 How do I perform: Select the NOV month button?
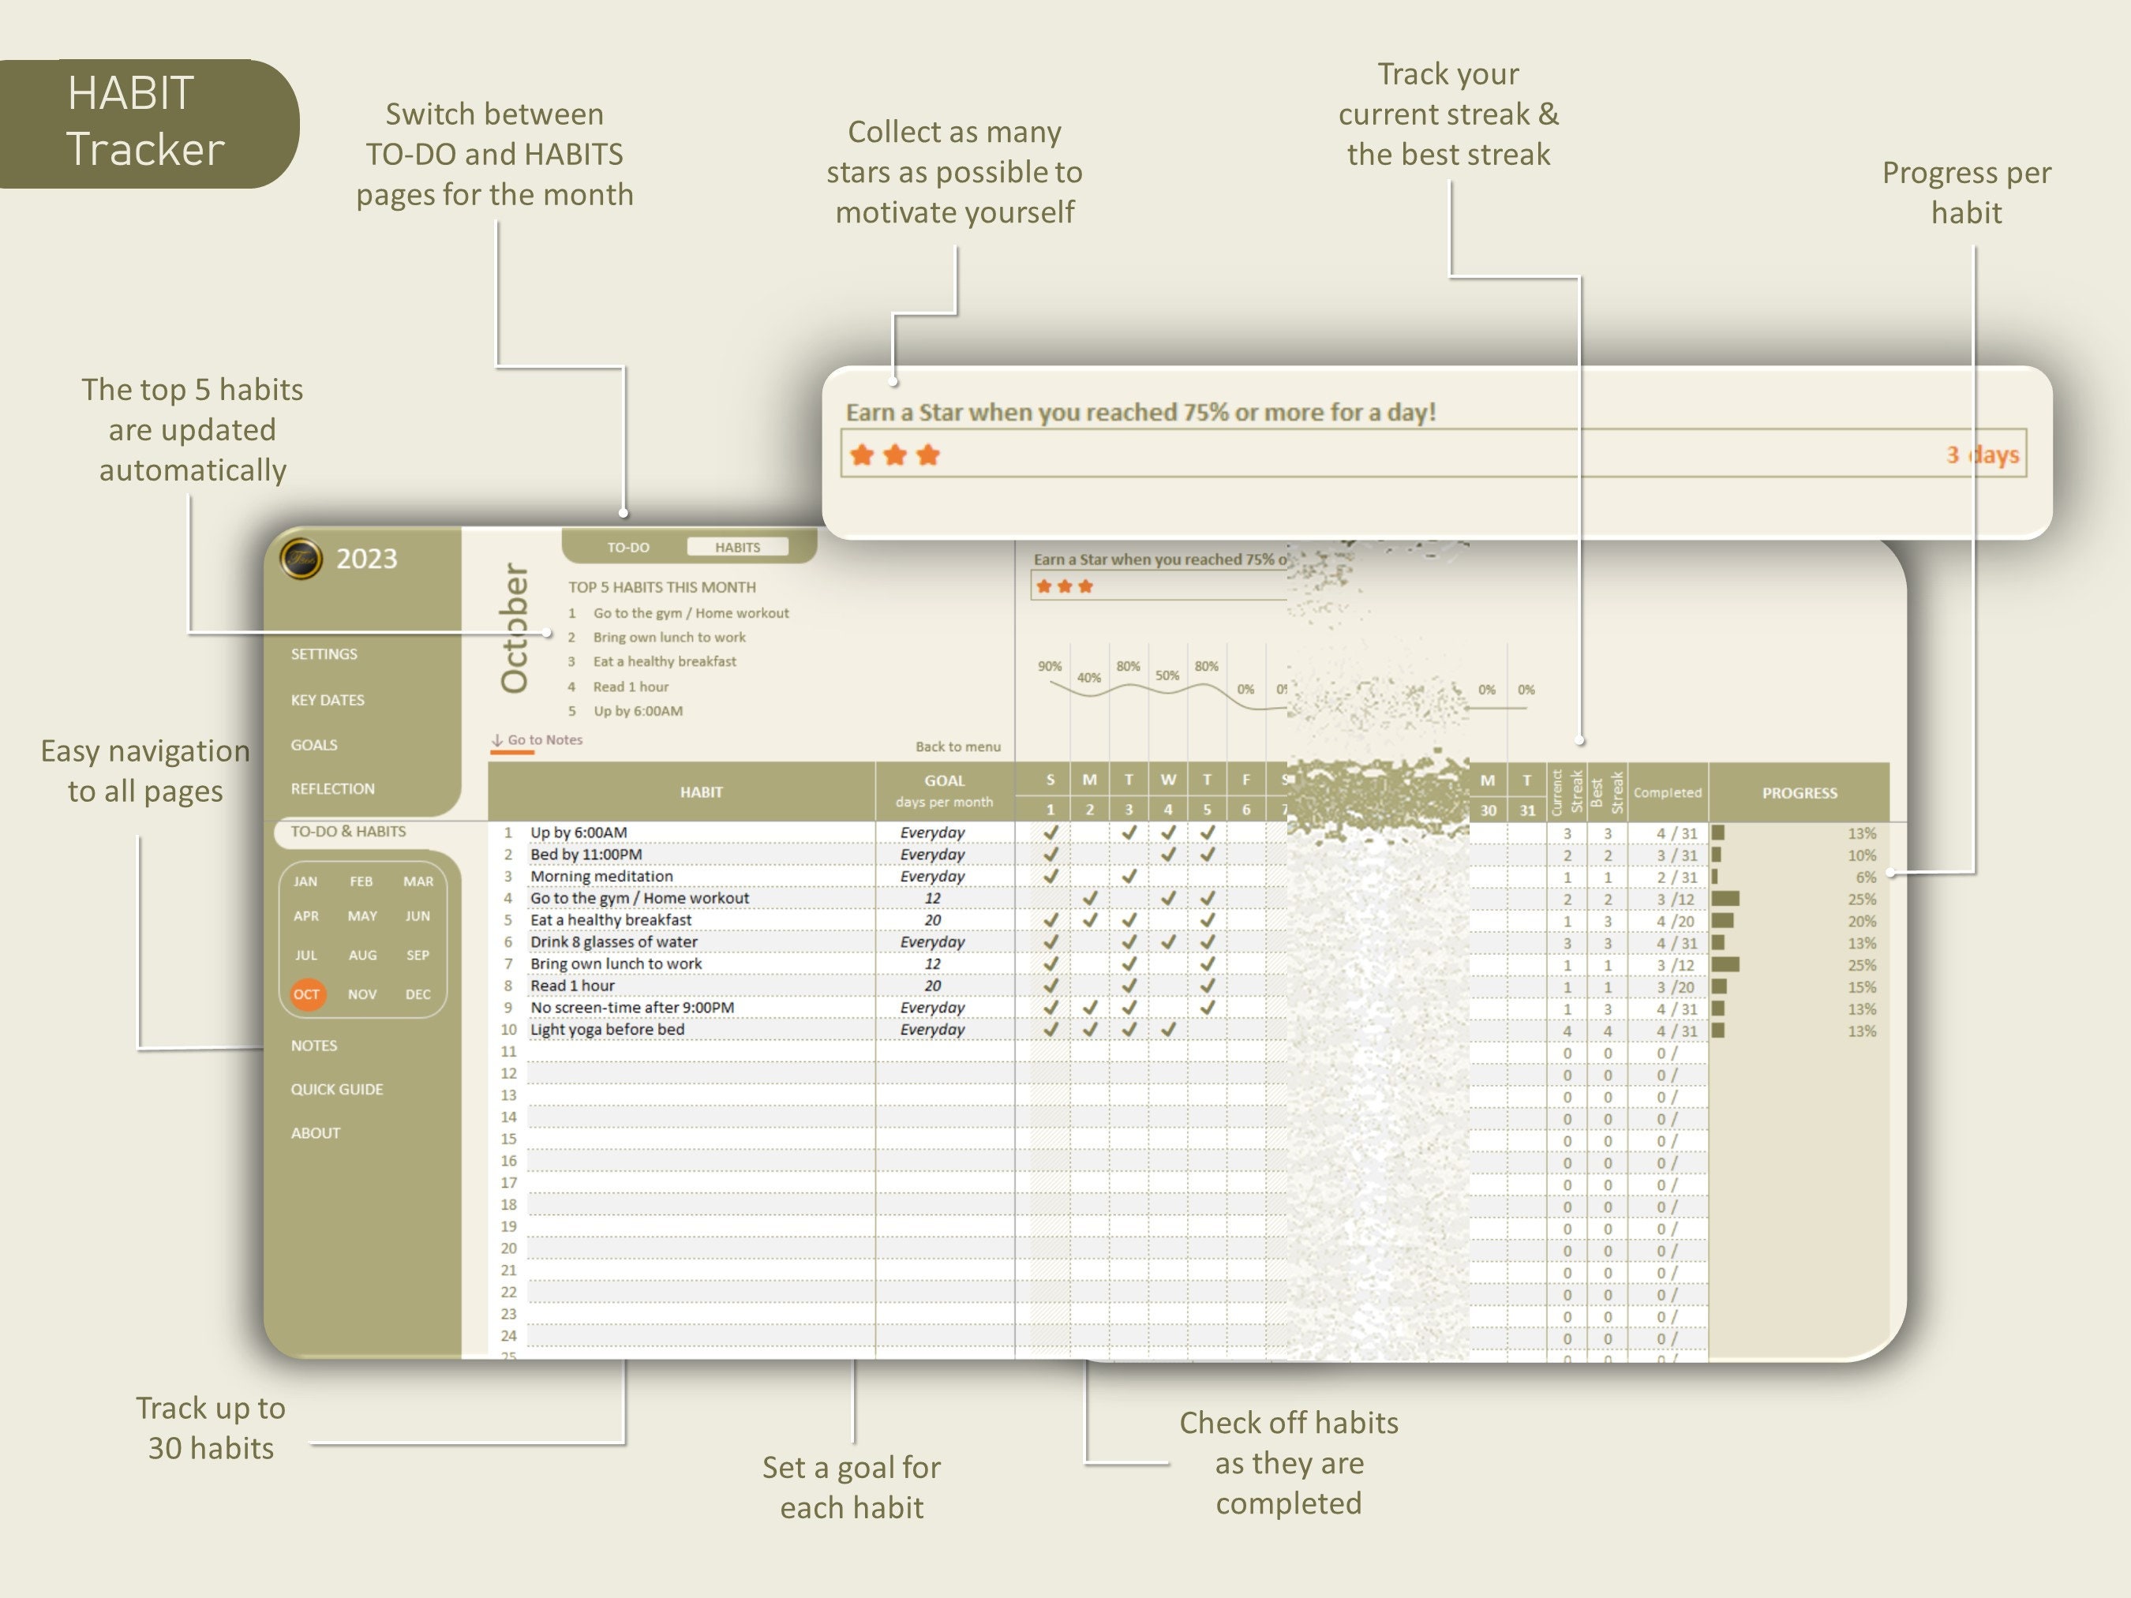pyautogui.click(x=362, y=994)
